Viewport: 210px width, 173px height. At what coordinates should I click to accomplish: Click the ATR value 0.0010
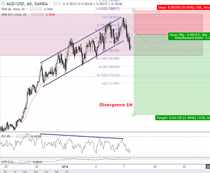pyautogui.click(x=38, y=162)
